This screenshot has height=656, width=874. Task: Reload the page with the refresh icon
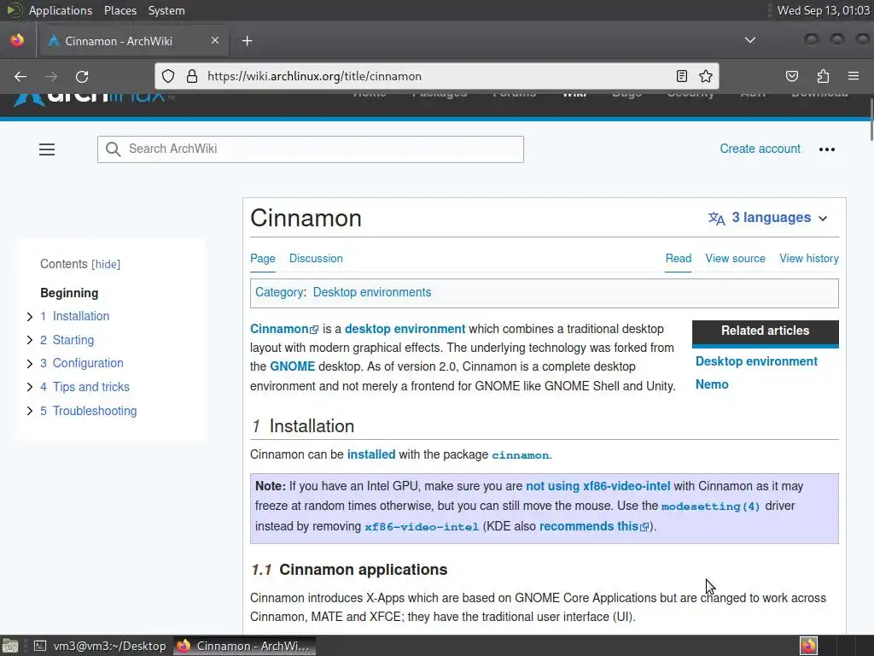82,76
